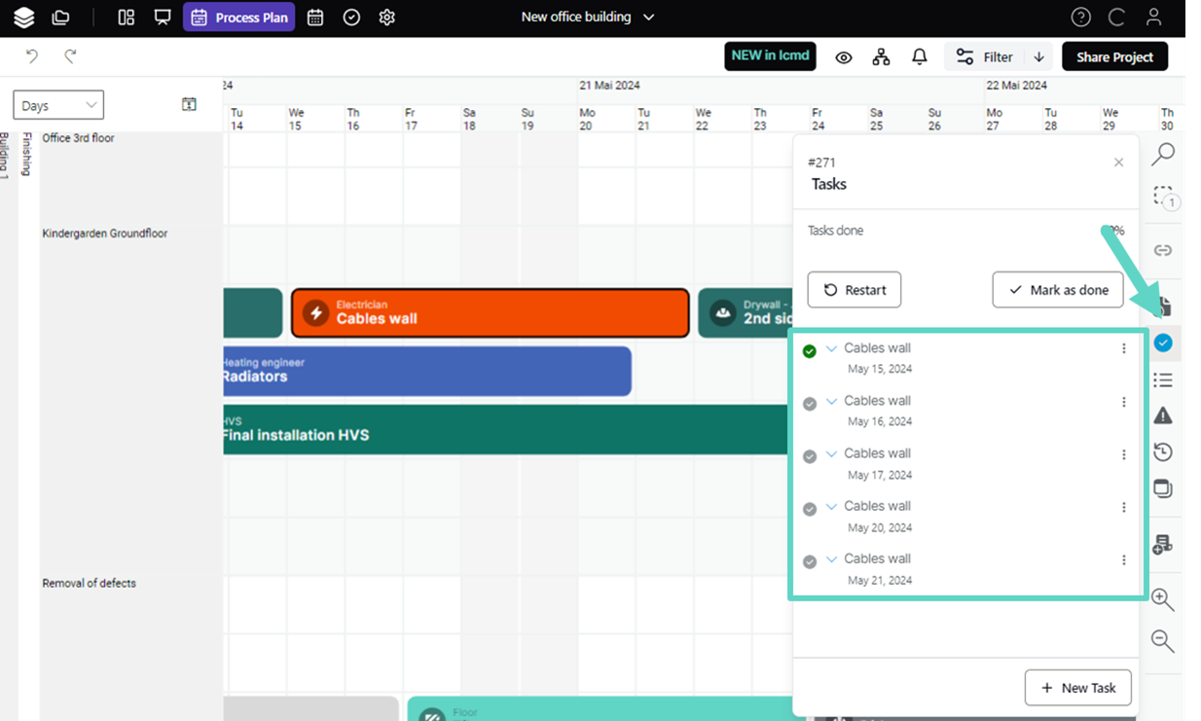
Task: Open three-dot menu for May 20 task
Action: click(x=1123, y=507)
